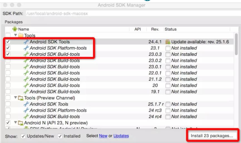Sort by the Rev. column header

[x=155, y=29]
